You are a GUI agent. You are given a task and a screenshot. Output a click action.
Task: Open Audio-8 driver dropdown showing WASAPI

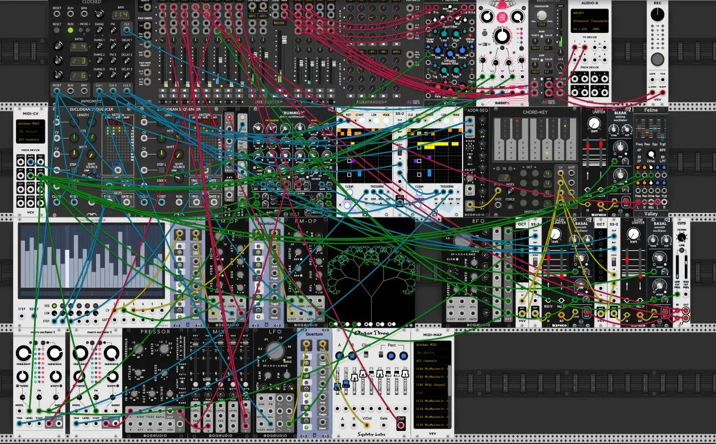click(589, 12)
